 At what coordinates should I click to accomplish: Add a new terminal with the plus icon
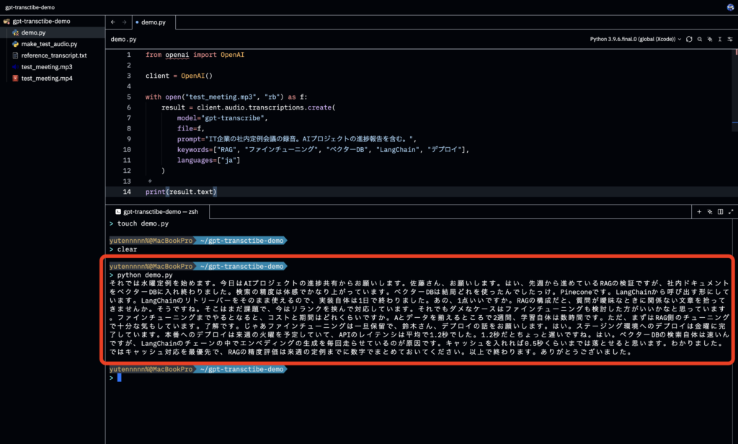click(699, 212)
